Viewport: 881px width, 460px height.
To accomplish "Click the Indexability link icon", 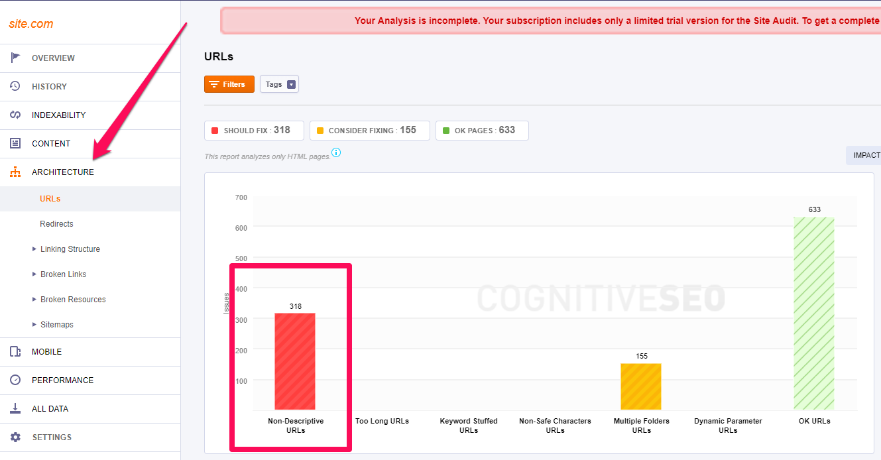I will 15,115.
